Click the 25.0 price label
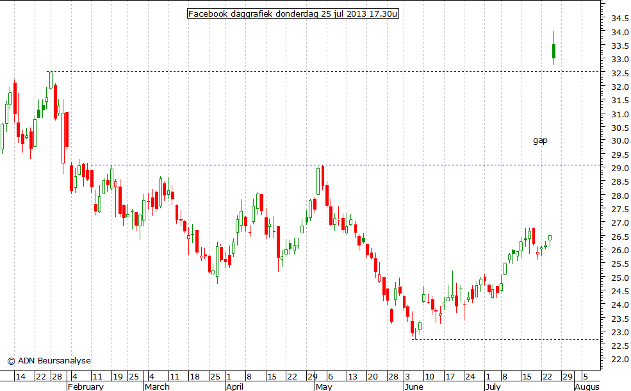 (620, 278)
